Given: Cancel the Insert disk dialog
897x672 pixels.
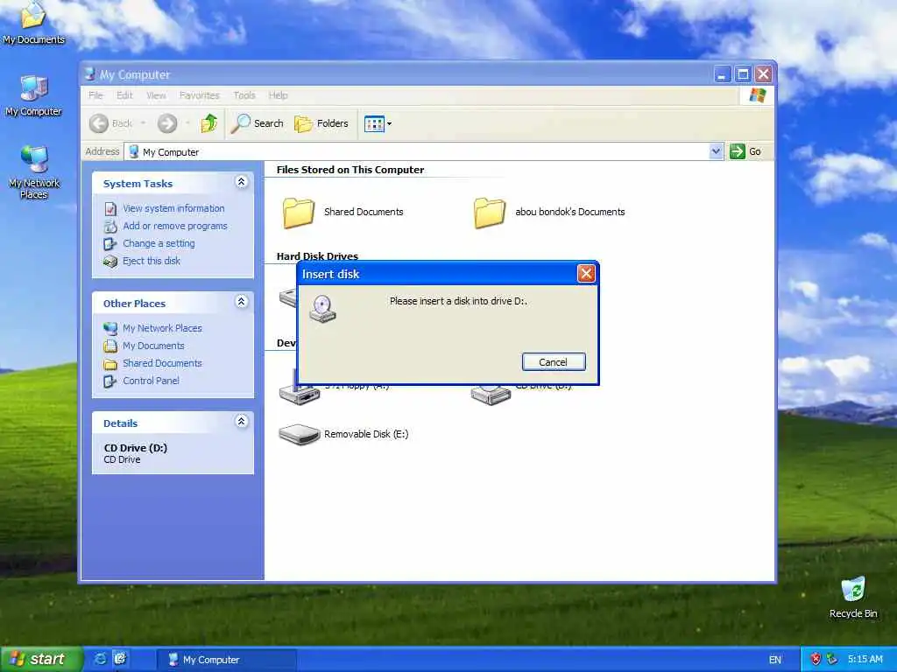Looking at the screenshot, I should pyautogui.click(x=554, y=361).
